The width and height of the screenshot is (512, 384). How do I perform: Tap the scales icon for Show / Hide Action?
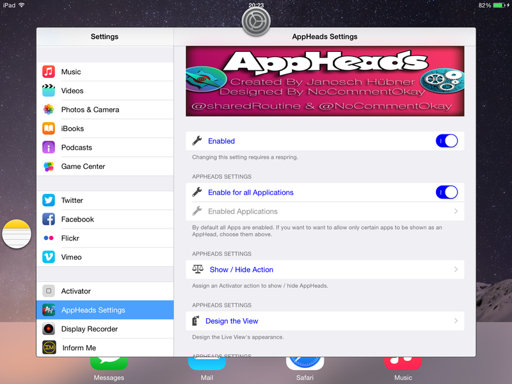198,269
